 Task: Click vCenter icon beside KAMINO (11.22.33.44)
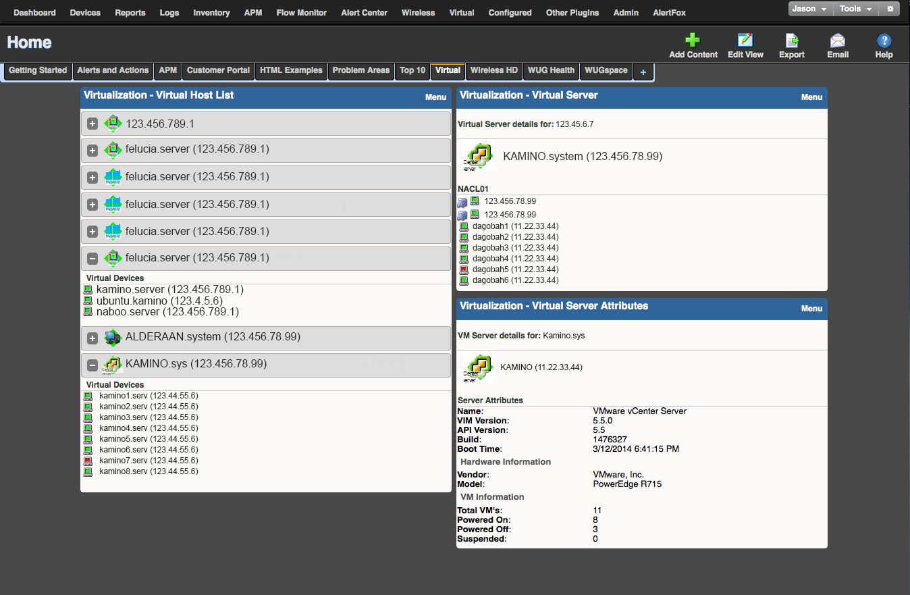pos(479,369)
